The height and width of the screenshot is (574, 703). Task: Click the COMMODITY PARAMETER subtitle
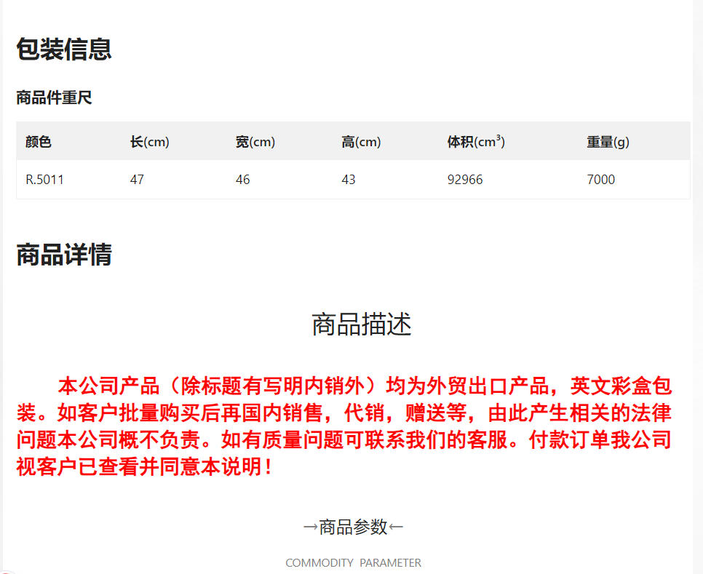click(x=353, y=563)
